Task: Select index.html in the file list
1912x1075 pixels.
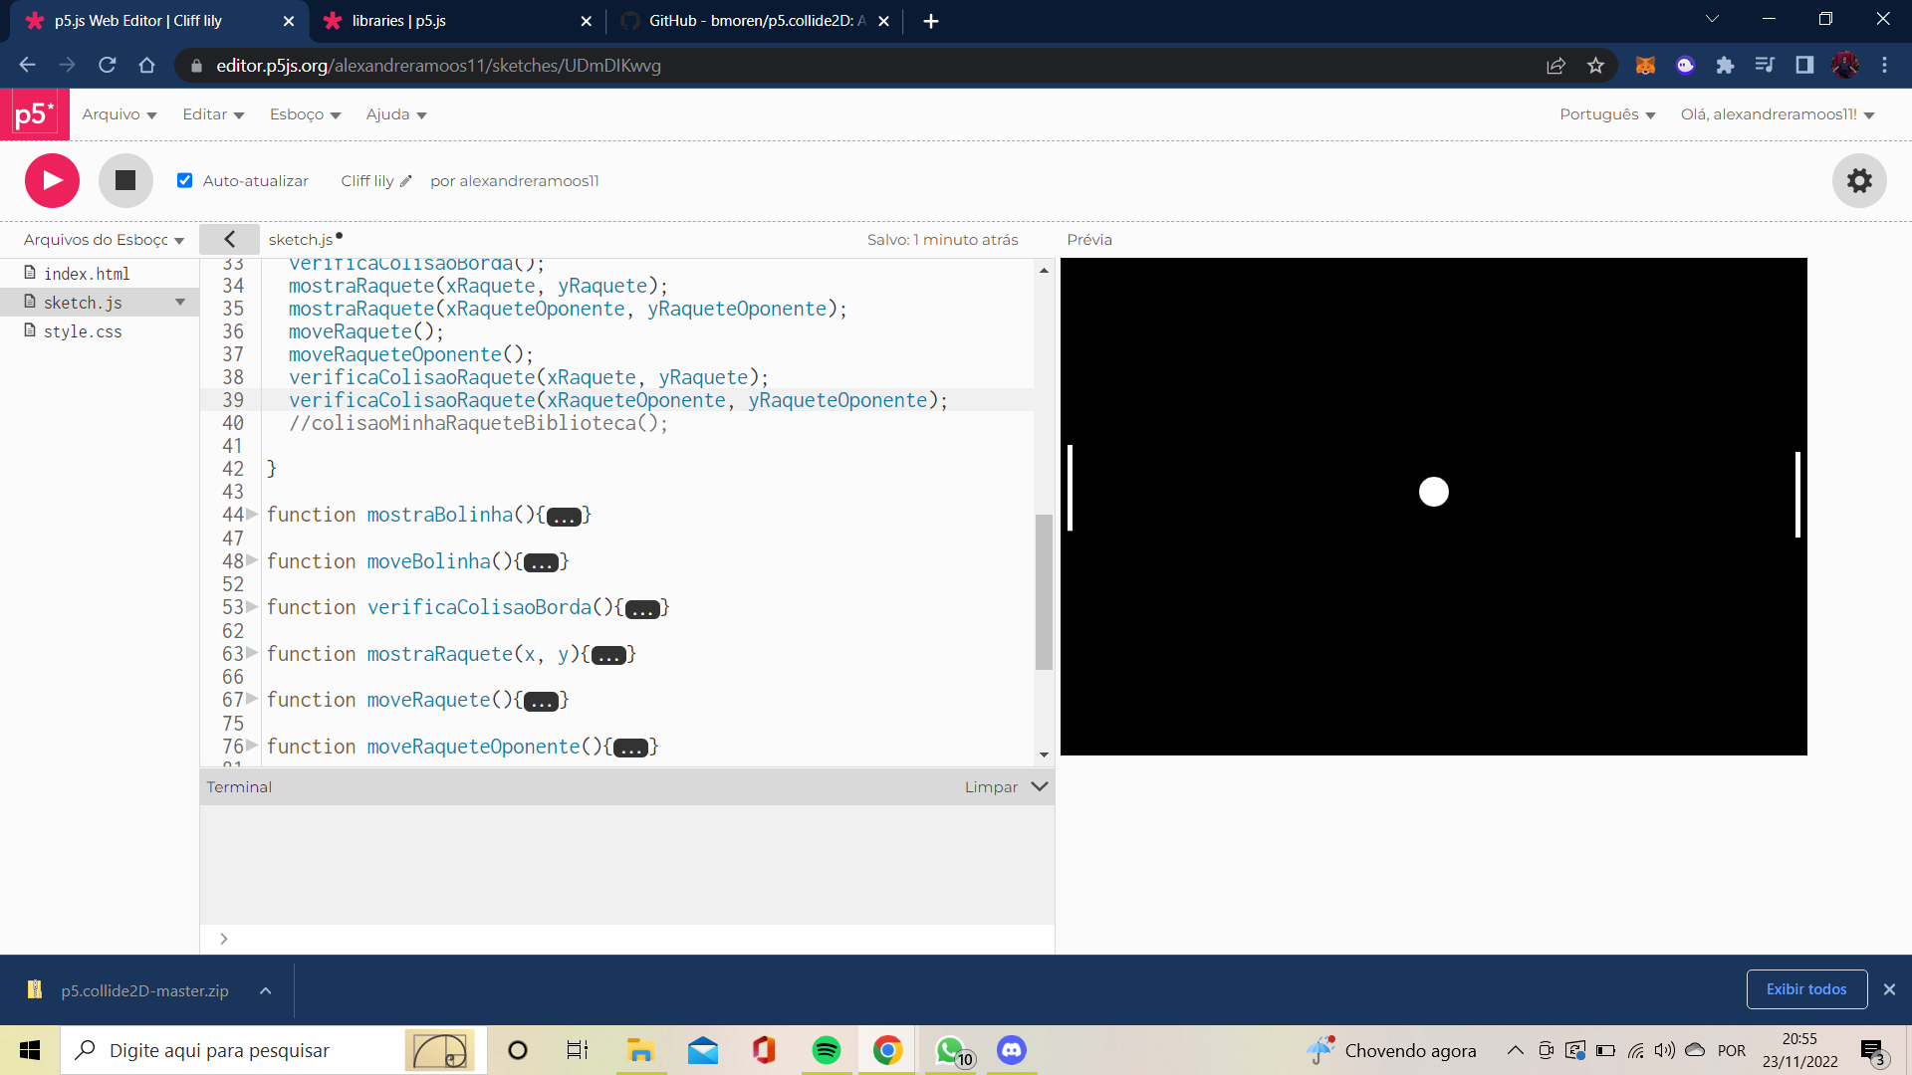Action: coord(87,274)
